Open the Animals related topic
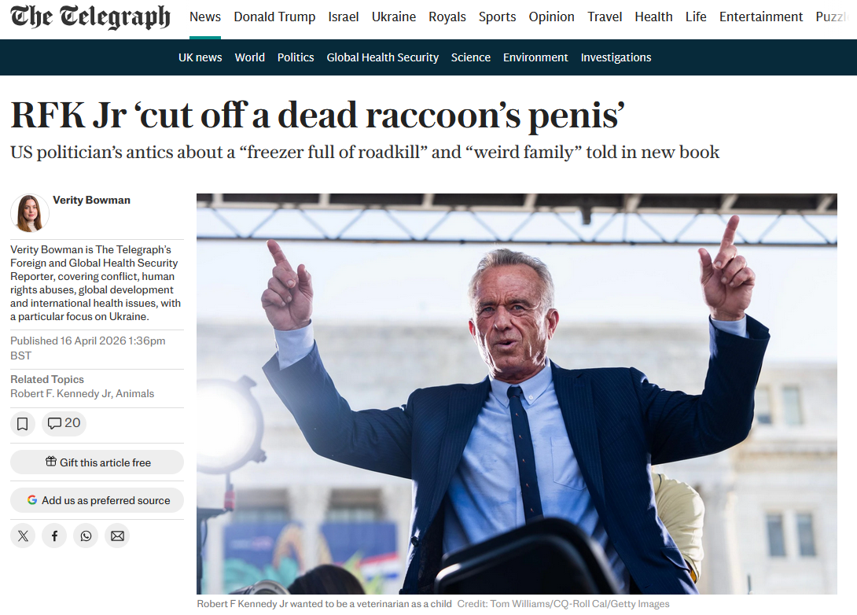Viewport: 857px width, 615px height. [x=135, y=393]
